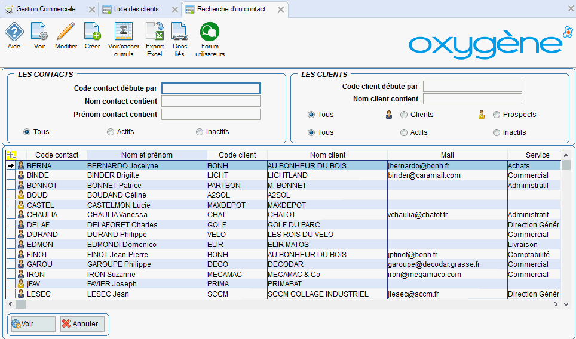
Task: Click the contact icon on the EDMON row
Action: [x=21, y=244]
